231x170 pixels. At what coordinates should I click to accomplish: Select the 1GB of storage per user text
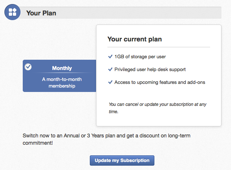tap(140, 57)
